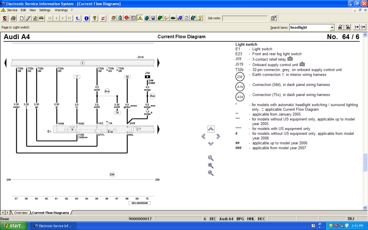Click the first binoculars search icon
368x230 pixels.
click(x=340, y=27)
